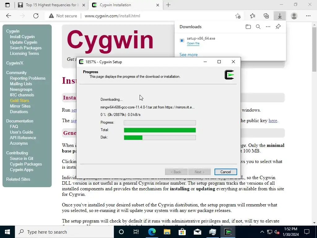Go to Cygwin/X sidebar link
This screenshot has width=317, height=238.
15,63
